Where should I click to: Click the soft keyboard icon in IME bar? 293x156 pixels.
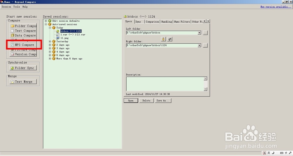[x=282, y=153]
